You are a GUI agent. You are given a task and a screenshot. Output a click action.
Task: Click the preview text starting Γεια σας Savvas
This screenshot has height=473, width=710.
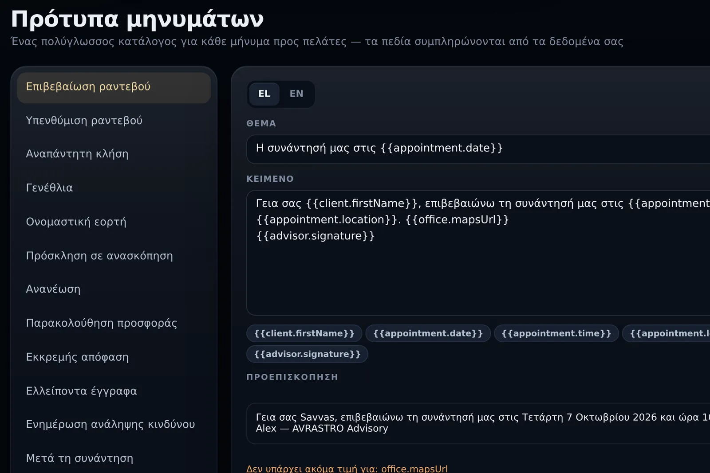pos(483,423)
